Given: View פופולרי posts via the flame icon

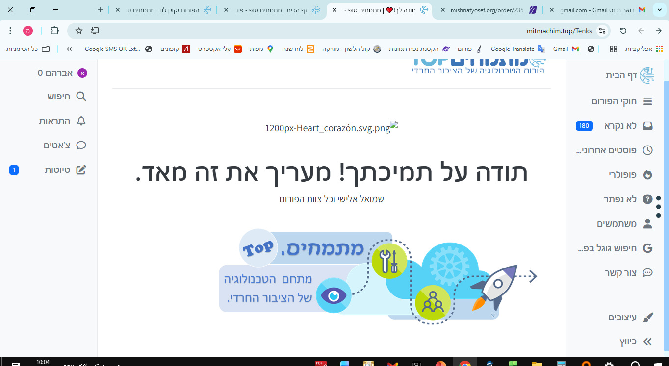Looking at the screenshot, I should (648, 174).
